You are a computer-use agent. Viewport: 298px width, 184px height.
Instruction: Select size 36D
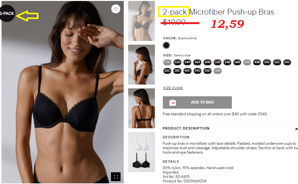pyautogui.click(x=207, y=71)
